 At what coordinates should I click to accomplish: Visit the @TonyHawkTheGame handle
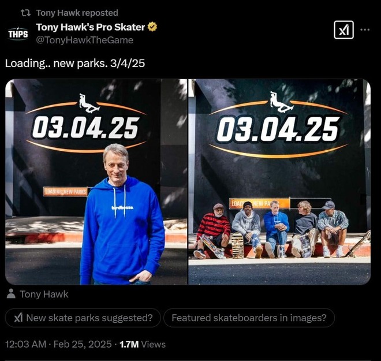84,40
